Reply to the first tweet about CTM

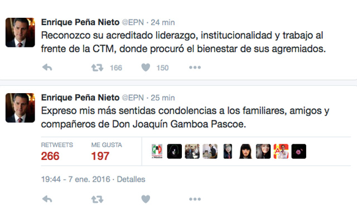(x=47, y=68)
